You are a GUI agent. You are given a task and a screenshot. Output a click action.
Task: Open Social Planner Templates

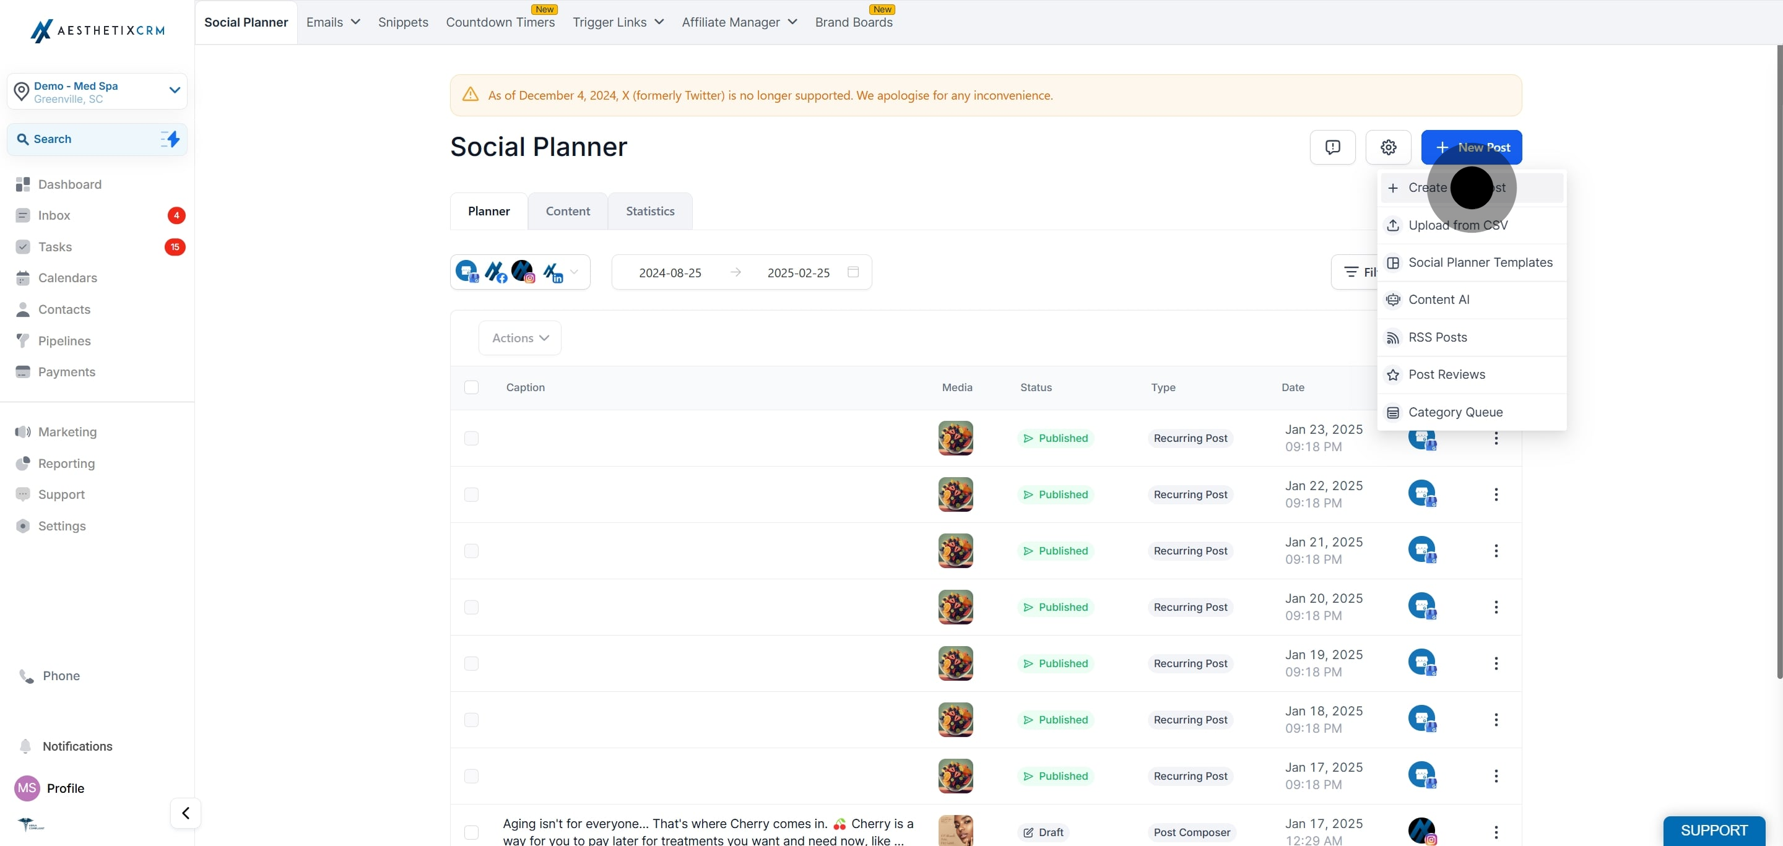pyautogui.click(x=1480, y=262)
